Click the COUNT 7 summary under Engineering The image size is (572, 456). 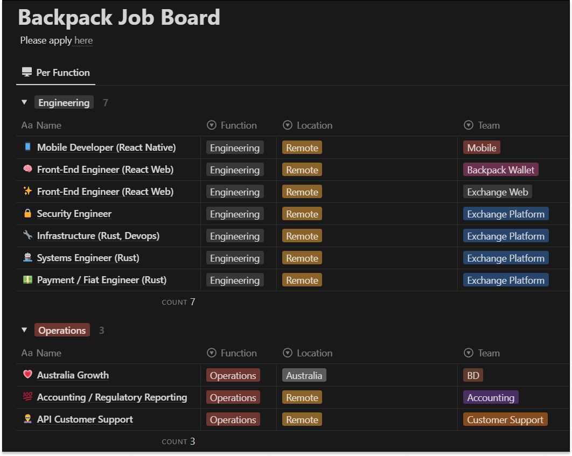[x=178, y=302]
